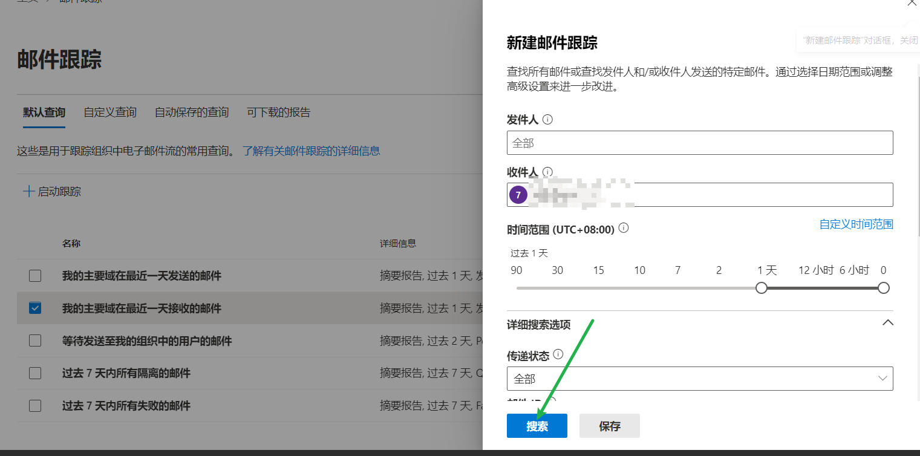Uncheck the 我的主要域在最近一天接收的邮件 checkbox
This screenshot has width=920, height=456.
tap(35, 308)
